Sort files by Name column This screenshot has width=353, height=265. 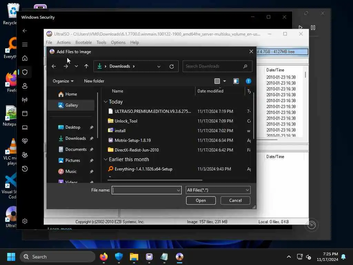pyautogui.click(x=118, y=91)
